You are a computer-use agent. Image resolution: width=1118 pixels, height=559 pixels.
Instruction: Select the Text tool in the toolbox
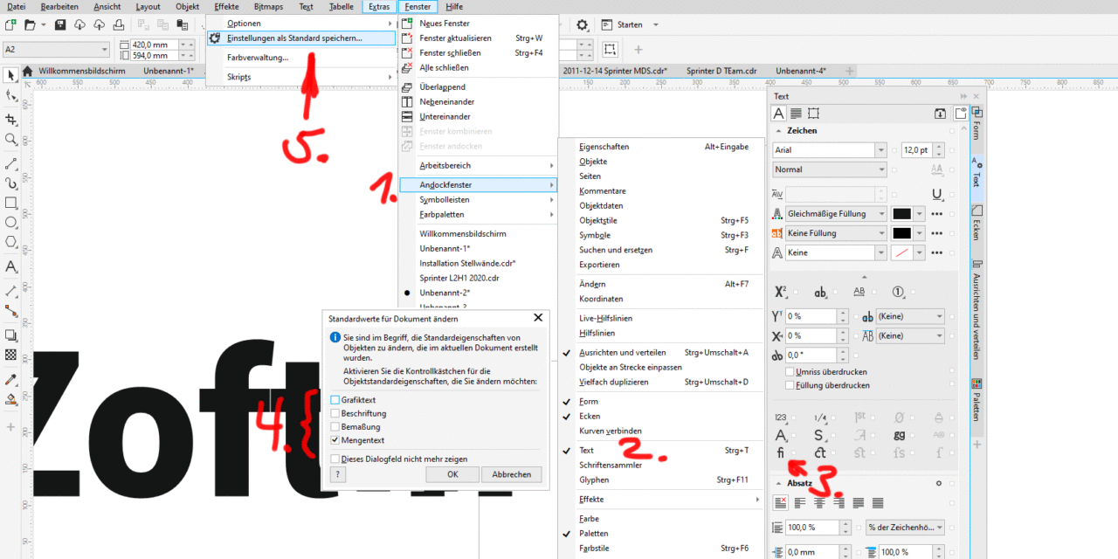coord(10,266)
